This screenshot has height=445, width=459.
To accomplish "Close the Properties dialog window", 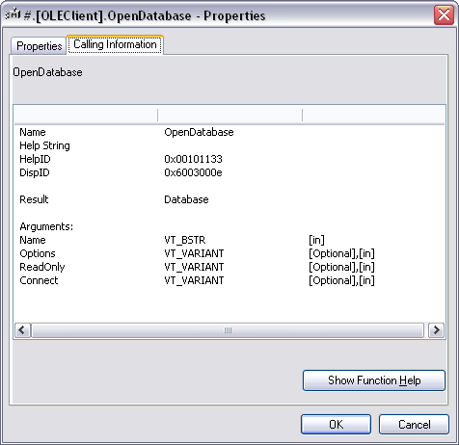I will point(444,15).
